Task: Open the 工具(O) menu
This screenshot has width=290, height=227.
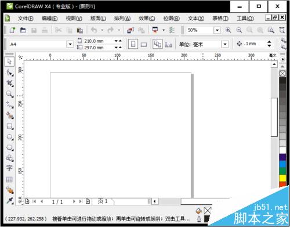Action: [x=245, y=19]
